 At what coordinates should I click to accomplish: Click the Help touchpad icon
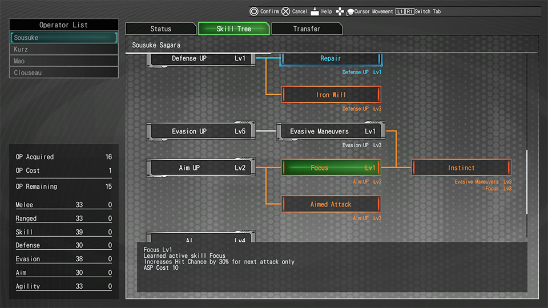tap(315, 11)
